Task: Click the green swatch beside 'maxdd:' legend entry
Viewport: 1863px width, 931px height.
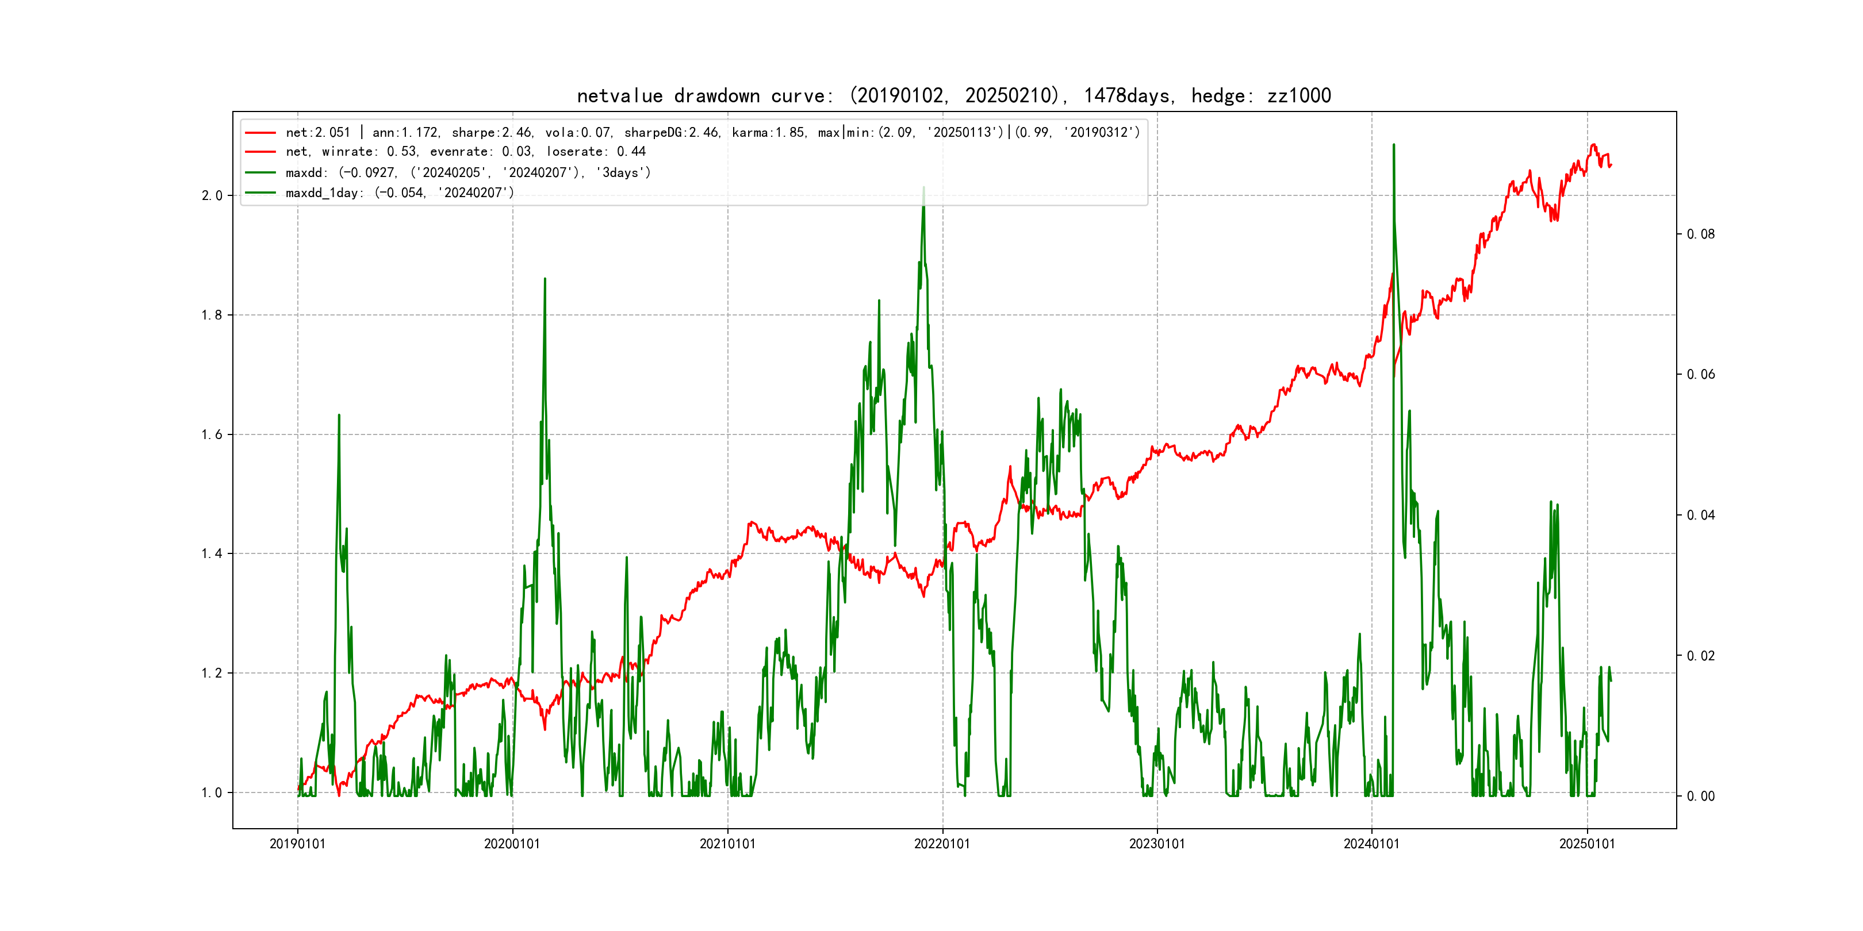Action: point(260,173)
